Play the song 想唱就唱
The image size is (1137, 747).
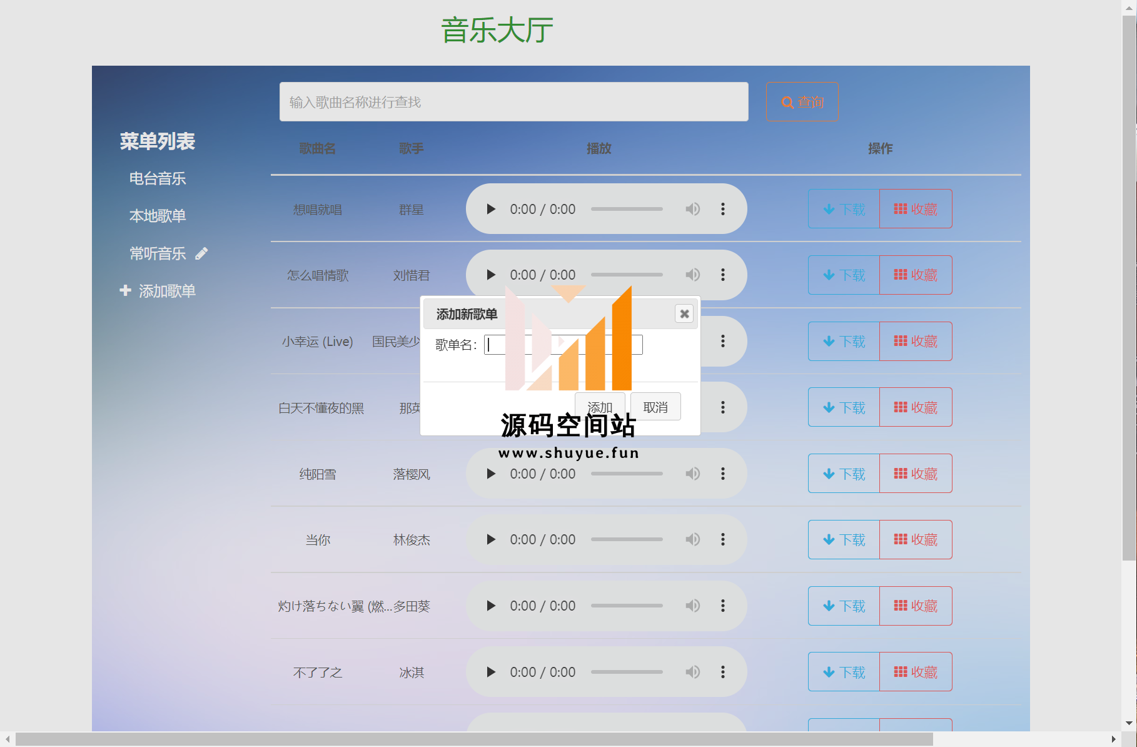[491, 209]
